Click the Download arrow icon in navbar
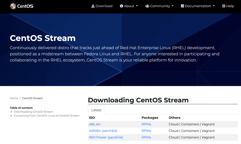The image size is (241, 144). tap(93, 6)
